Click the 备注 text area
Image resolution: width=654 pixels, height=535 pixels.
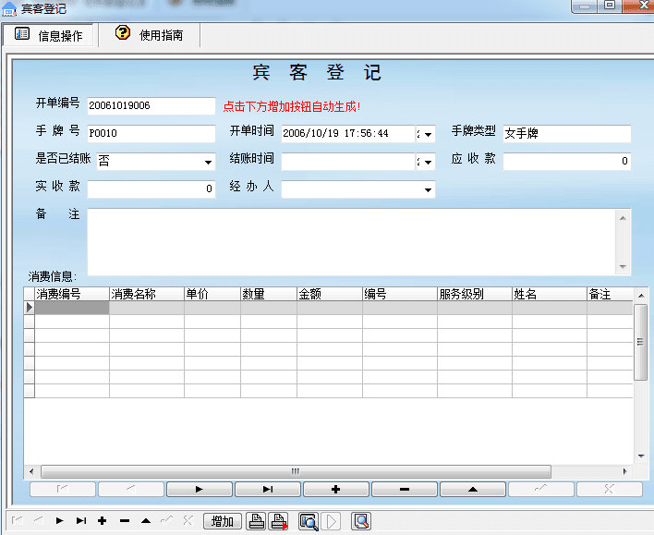[x=351, y=240]
